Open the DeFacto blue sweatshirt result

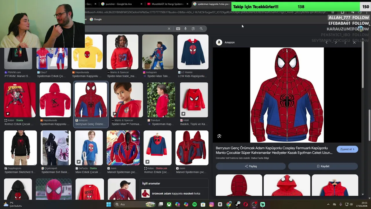(x=89, y=148)
